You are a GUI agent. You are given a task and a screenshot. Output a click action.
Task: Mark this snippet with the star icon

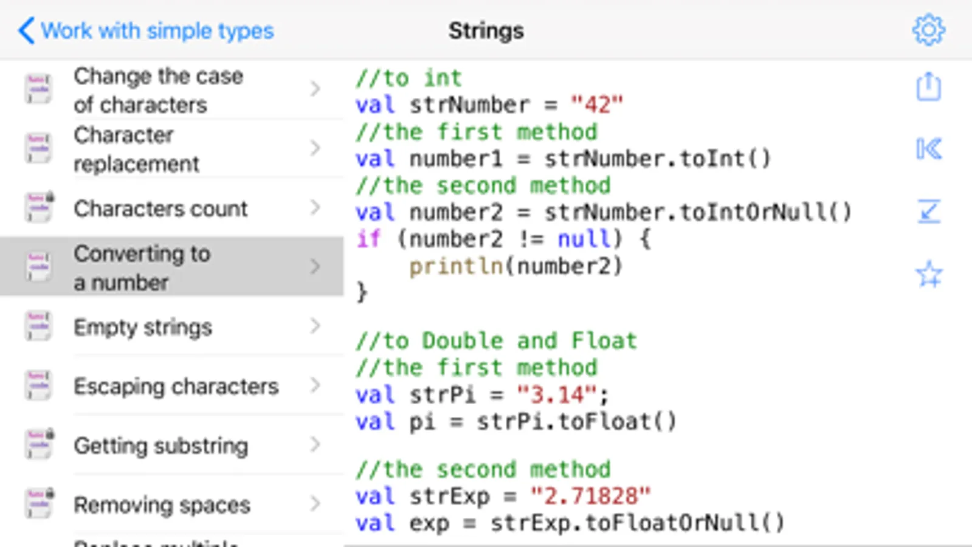point(928,274)
